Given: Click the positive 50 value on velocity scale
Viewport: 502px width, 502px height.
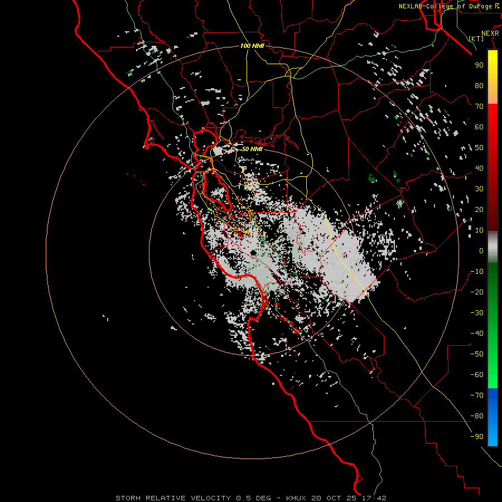Looking at the screenshot, I should (479, 148).
